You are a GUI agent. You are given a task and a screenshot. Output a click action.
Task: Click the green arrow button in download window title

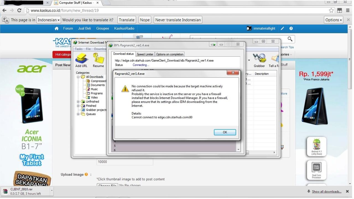[213, 44]
